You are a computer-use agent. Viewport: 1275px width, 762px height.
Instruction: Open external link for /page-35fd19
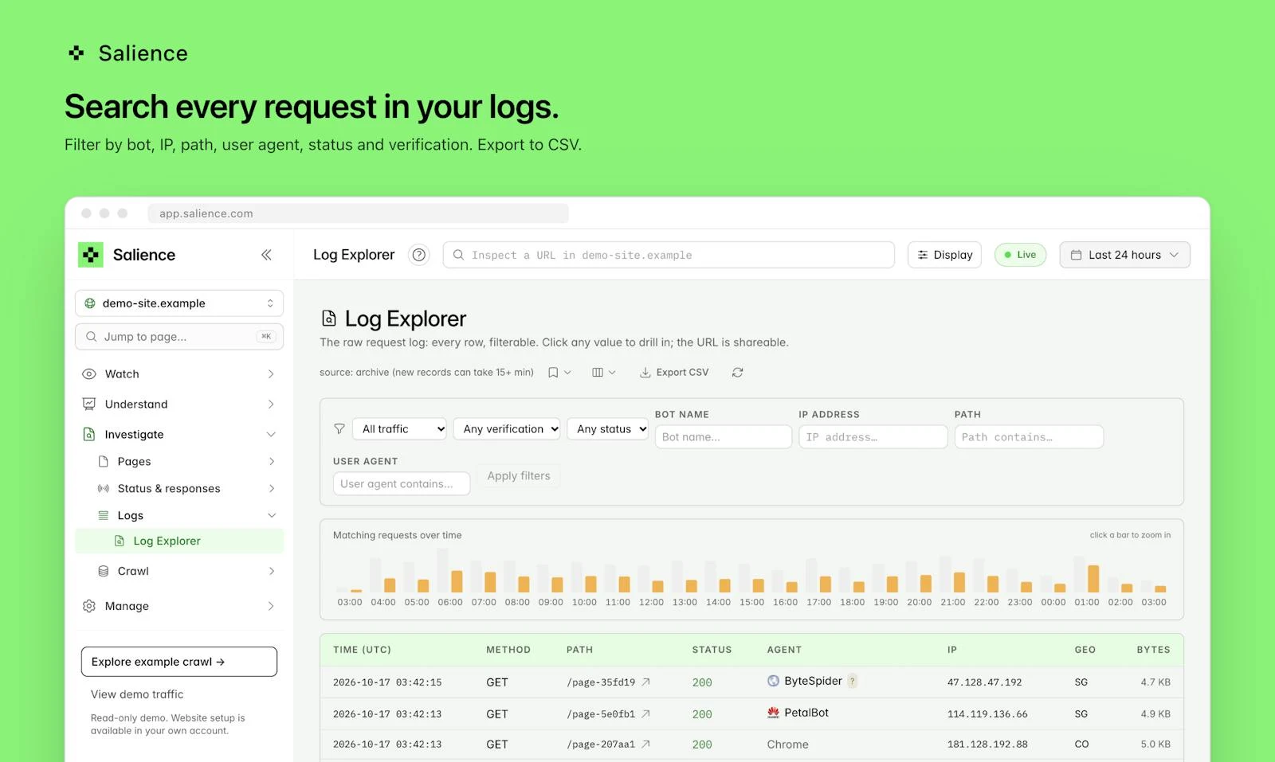pos(646,682)
